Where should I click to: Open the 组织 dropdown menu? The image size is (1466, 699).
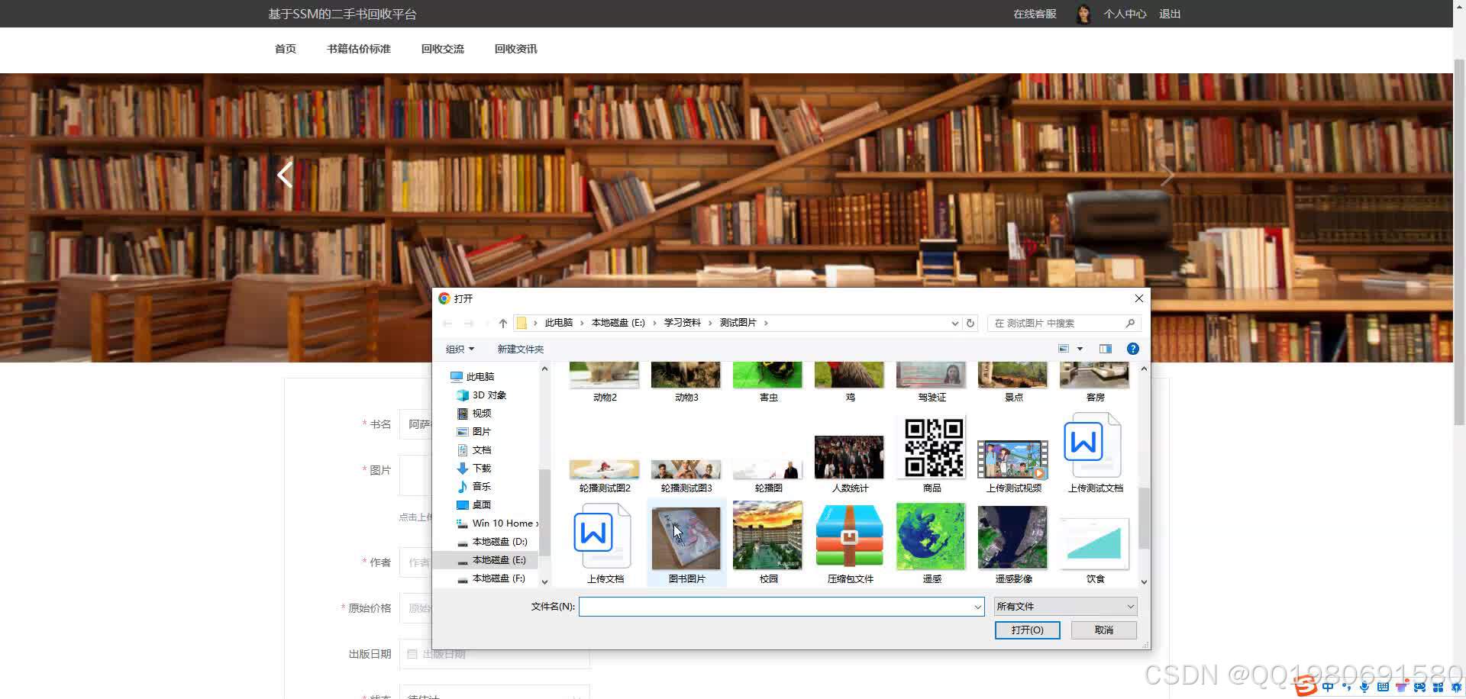tap(460, 349)
